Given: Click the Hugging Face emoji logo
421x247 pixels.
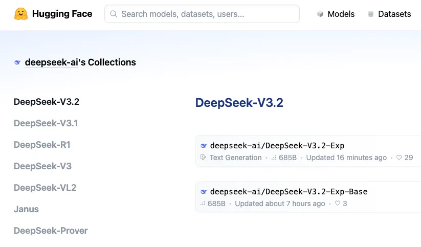Looking at the screenshot, I should 21,14.
